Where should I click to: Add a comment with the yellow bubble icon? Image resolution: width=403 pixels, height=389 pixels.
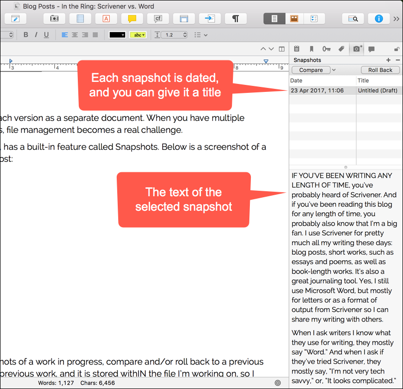(x=132, y=18)
